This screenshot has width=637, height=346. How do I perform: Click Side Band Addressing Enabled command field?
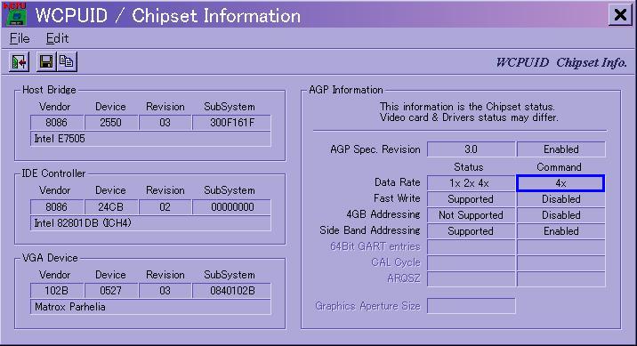pos(561,231)
